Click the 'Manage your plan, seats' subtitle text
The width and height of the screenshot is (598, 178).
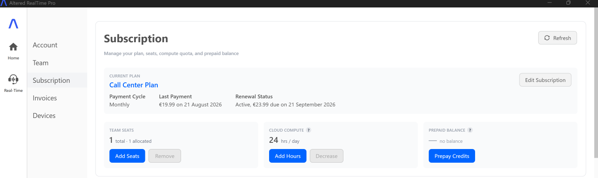coord(171,53)
